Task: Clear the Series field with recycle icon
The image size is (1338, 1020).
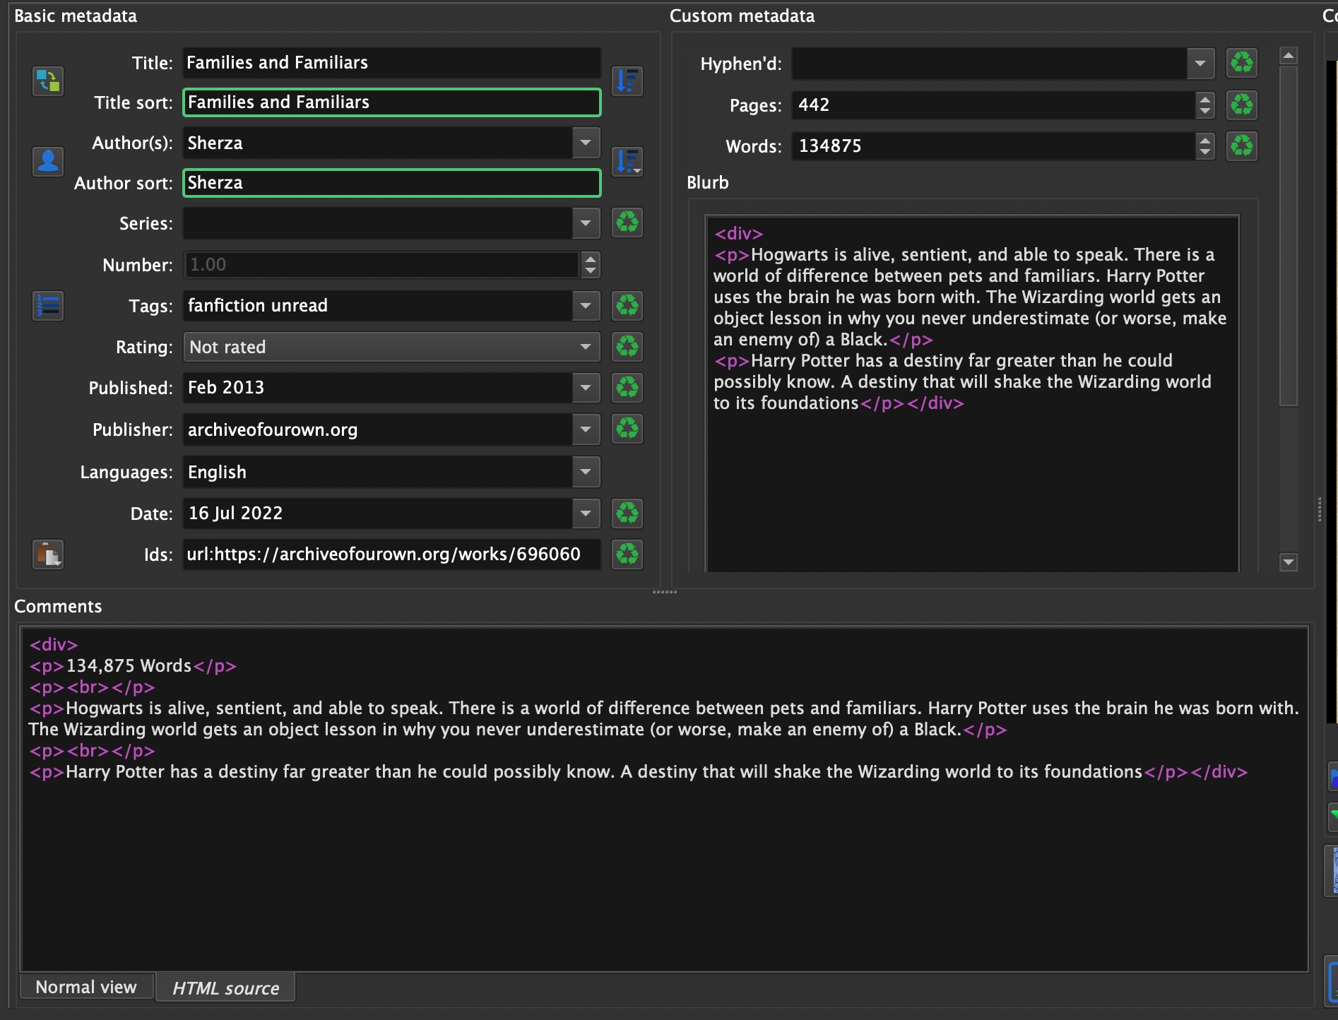Action: pos(627,223)
